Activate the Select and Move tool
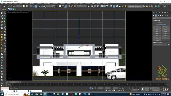Image resolution: width=171 pixels, height=96 pixels. pos(36,6)
